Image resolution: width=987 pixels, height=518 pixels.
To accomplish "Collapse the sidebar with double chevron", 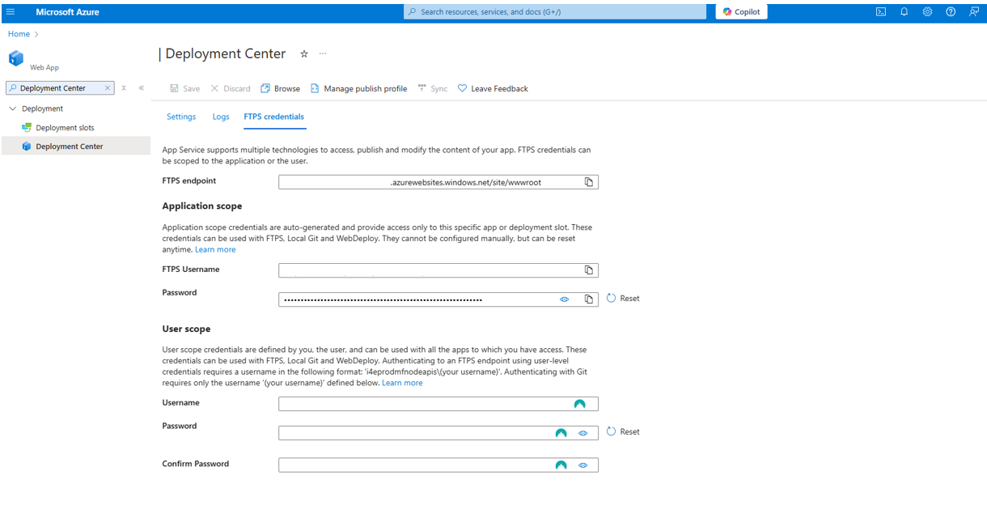I will (x=142, y=88).
